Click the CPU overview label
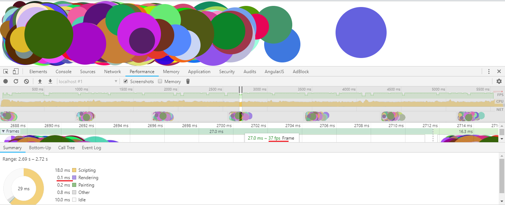 [500, 102]
